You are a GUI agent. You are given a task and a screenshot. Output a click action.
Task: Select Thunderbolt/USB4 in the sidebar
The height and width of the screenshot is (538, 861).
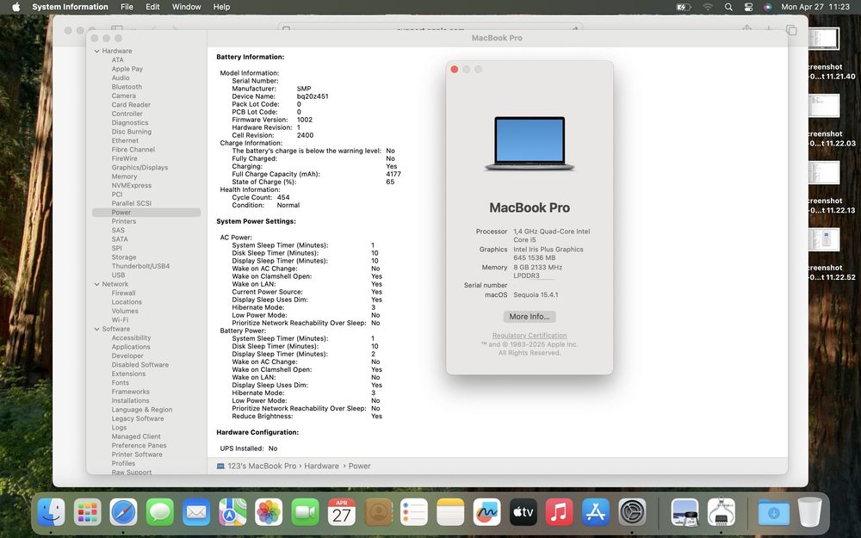point(140,266)
